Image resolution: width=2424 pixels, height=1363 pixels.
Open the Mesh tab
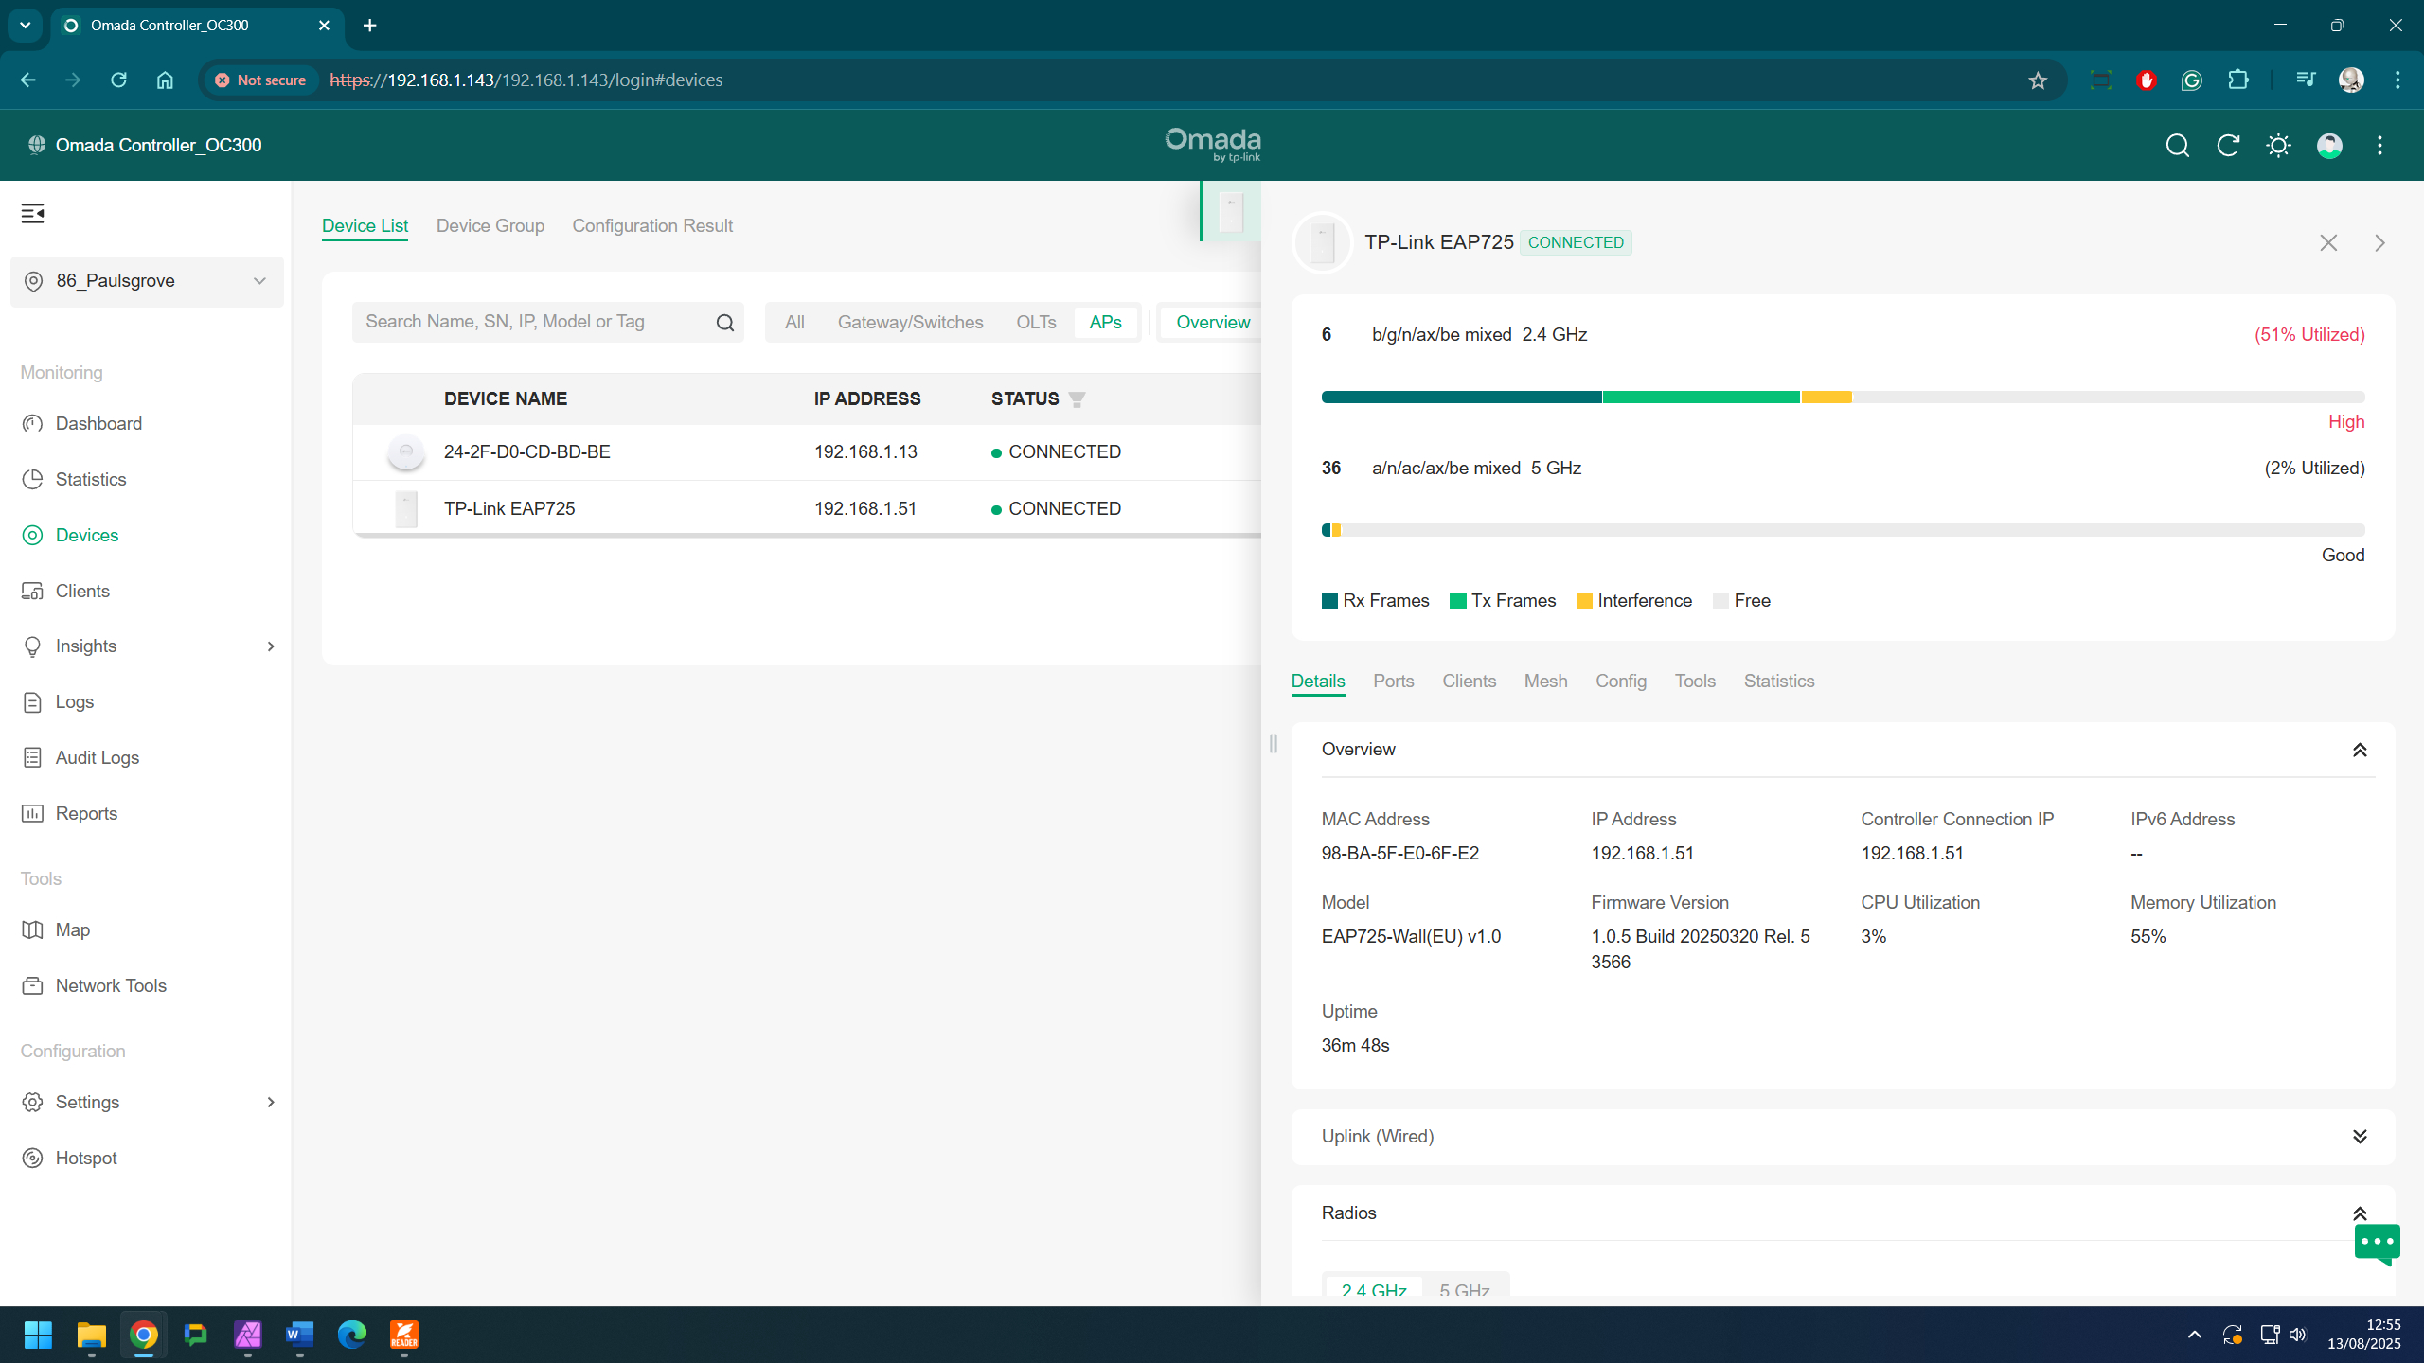[x=1545, y=681]
